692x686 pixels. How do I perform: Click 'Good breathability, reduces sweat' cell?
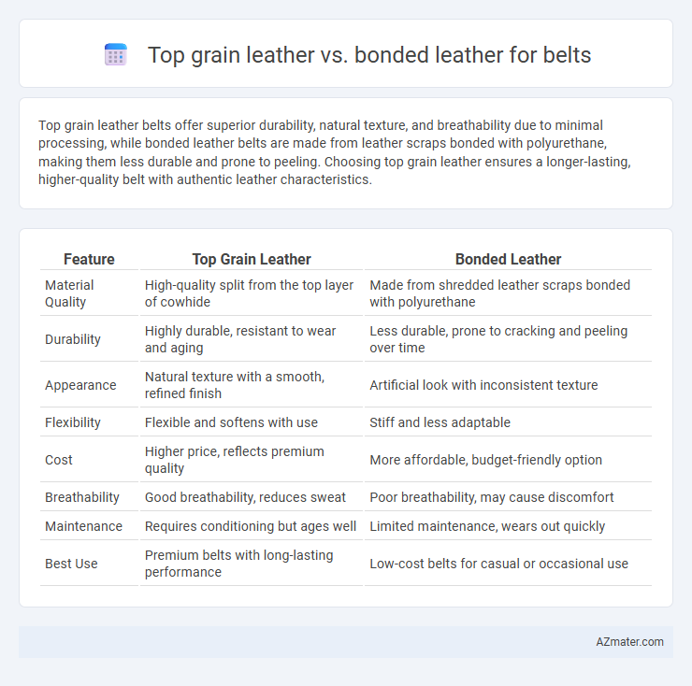coord(245,497)
